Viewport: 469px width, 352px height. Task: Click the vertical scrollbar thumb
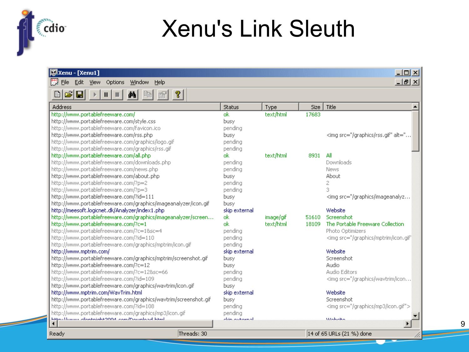click(415, 131)
